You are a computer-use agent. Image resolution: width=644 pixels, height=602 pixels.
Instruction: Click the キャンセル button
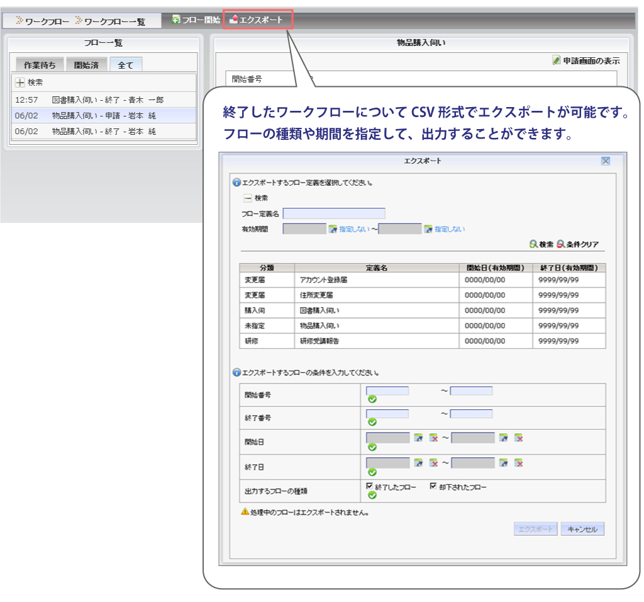point(582,529)
